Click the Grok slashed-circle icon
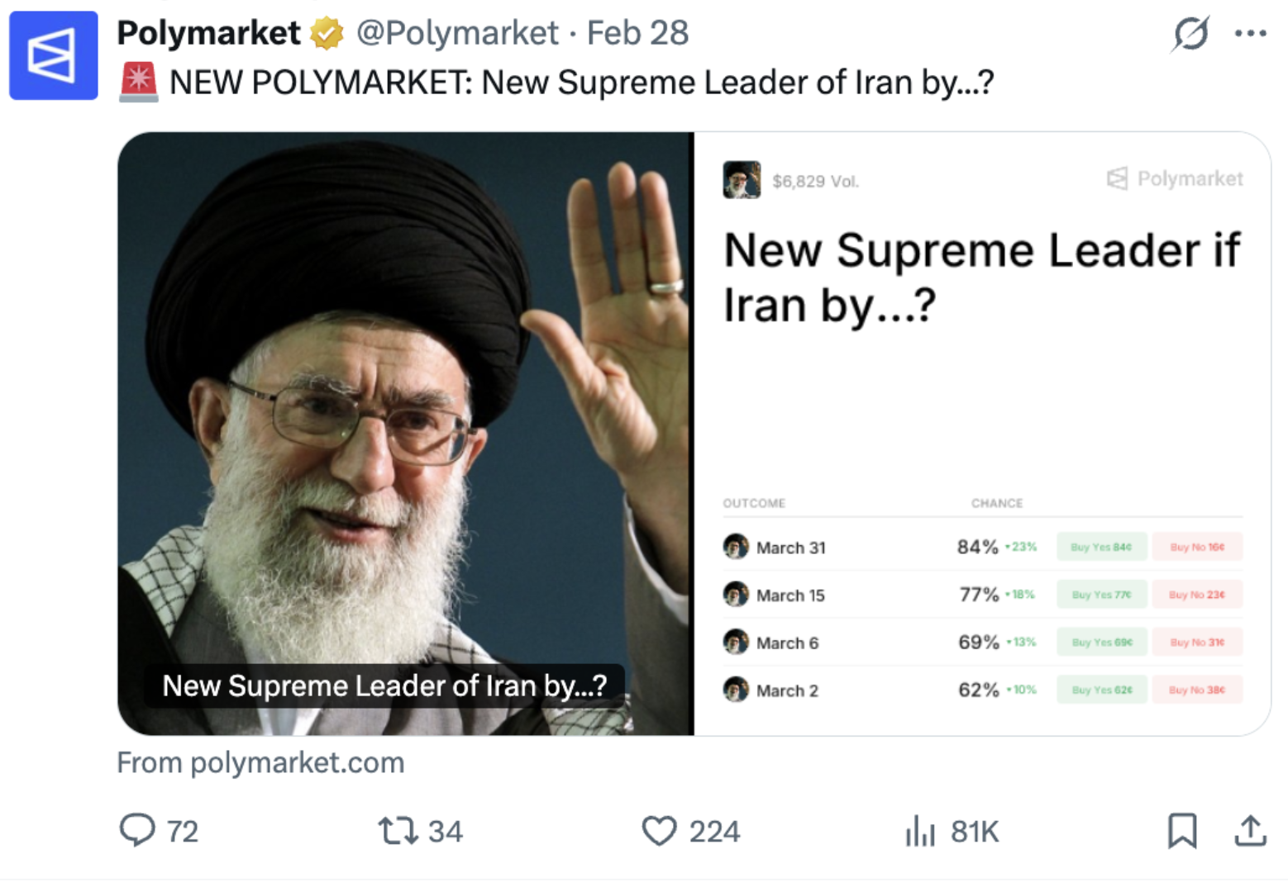This screenshot has width=1288, height=892. tap(1191, 34)
